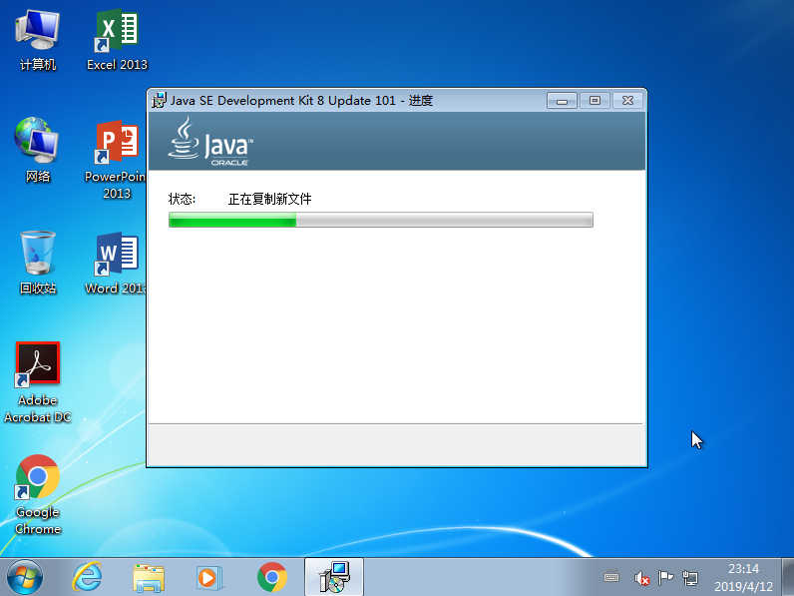Open the 计算机 desktop icon
794x596 pixels.
point(38,41)
